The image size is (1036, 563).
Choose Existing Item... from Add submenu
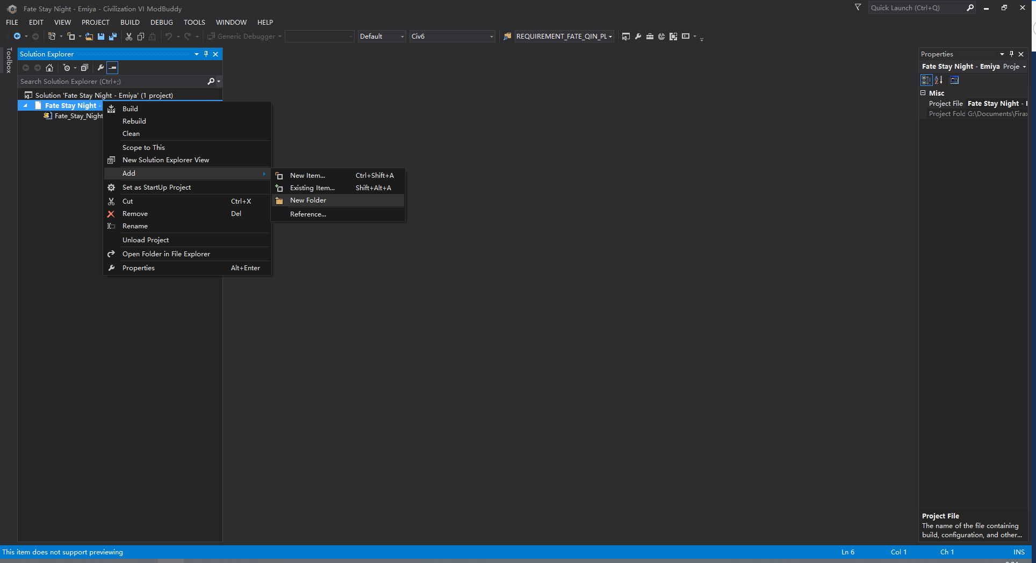339,188
